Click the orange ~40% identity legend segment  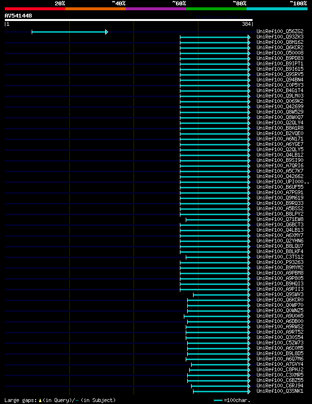tap(96, 9)
